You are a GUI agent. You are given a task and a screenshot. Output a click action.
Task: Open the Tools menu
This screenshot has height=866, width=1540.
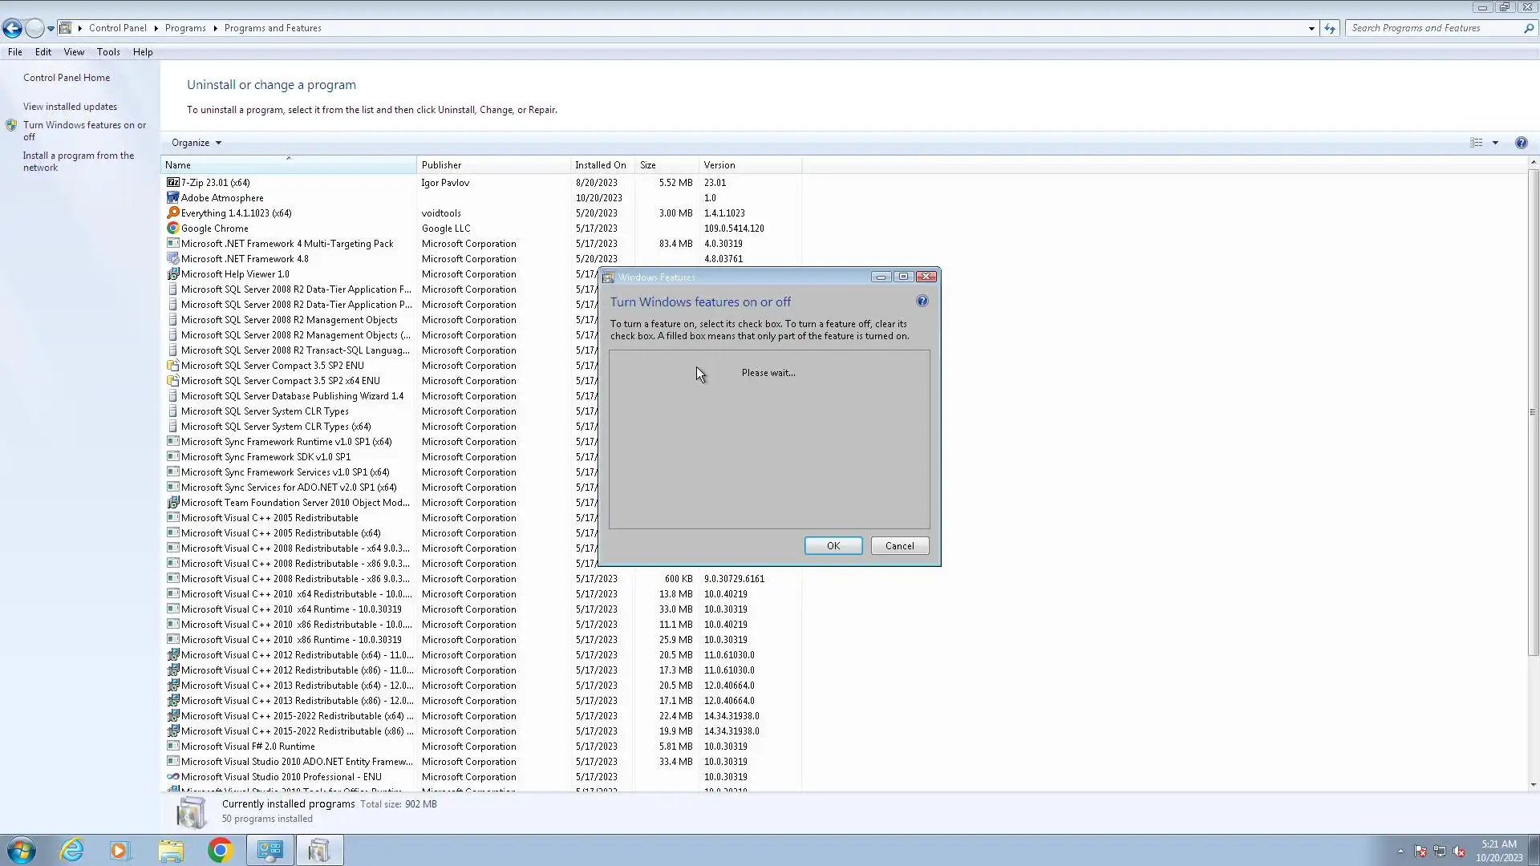pos(108,52)
